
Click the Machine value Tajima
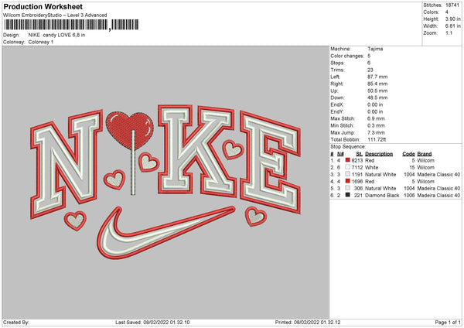pos(375,49)
